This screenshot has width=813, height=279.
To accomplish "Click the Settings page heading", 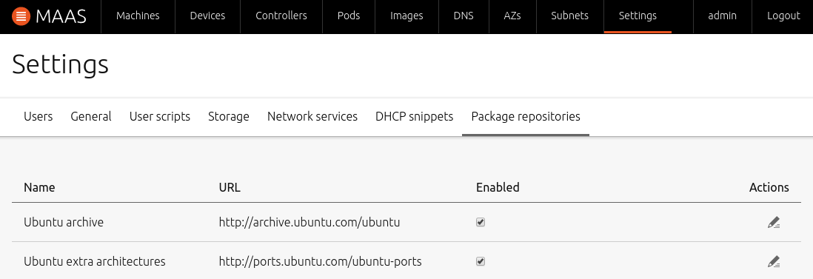I will coord(61,66).
